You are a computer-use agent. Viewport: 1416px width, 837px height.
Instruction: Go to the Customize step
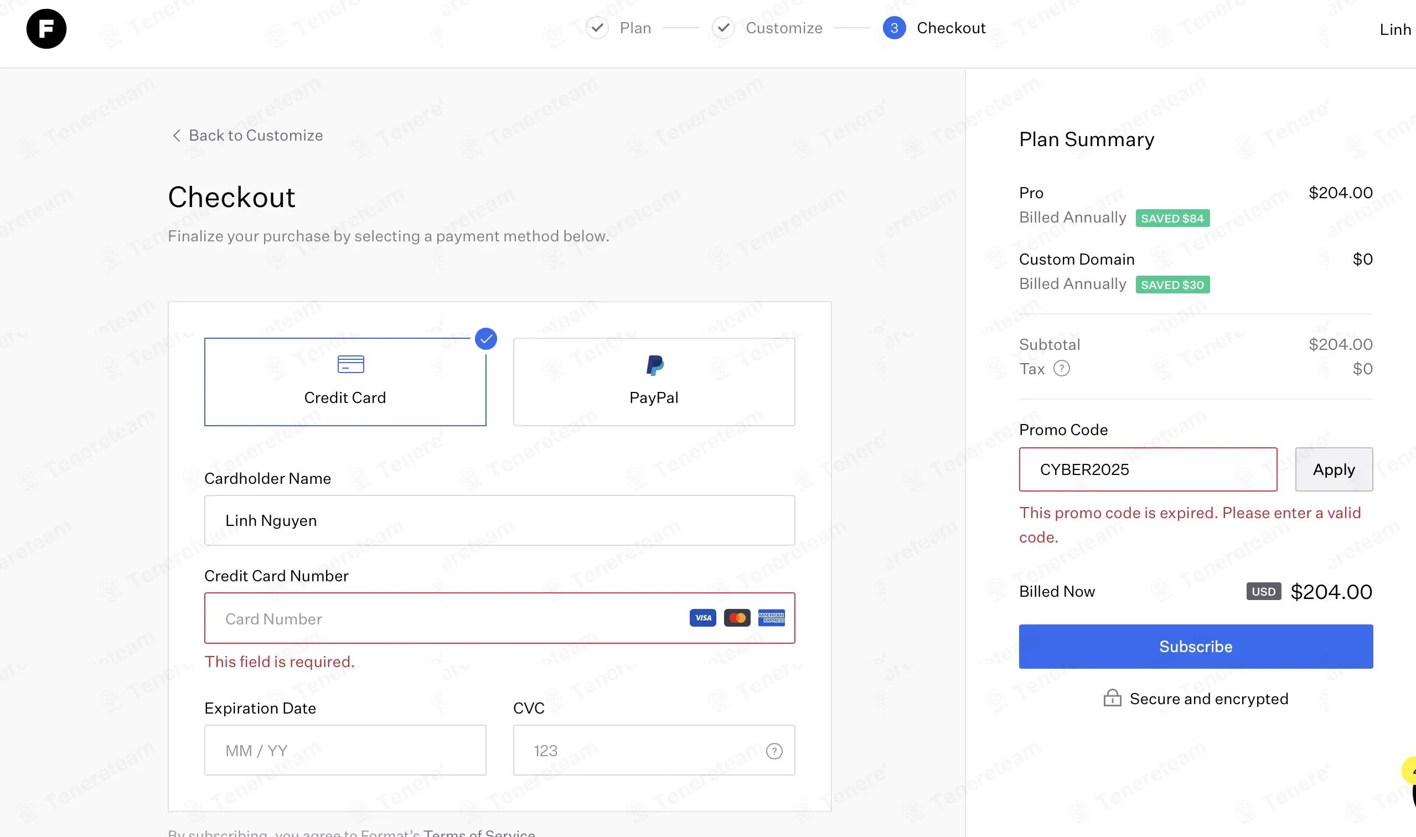[784, 28]
